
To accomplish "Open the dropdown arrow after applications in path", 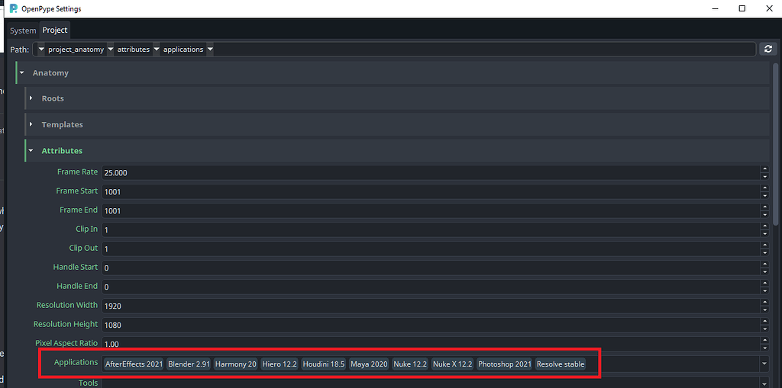I will pos(210,50).
